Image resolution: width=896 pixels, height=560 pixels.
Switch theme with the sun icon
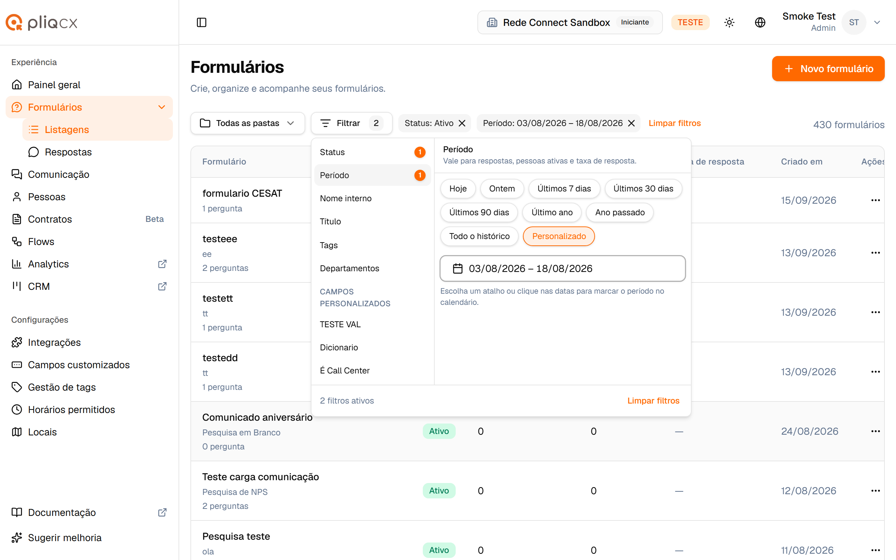pos(729,22)
